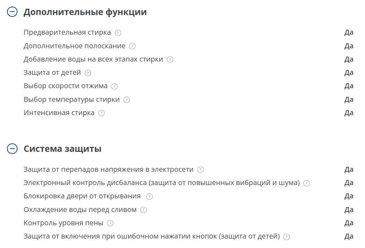365x248 pixels.
Task: Click help icon for Защита от включения при ошибочном нажатии
Action: pos(287,237)
